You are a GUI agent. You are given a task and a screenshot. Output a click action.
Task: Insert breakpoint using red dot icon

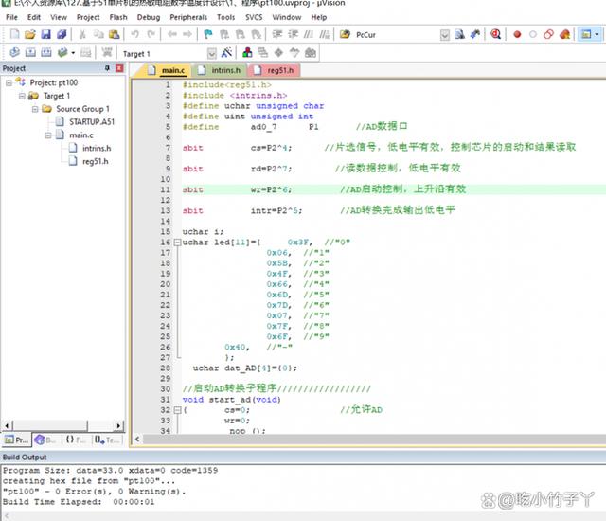point(517,34)
